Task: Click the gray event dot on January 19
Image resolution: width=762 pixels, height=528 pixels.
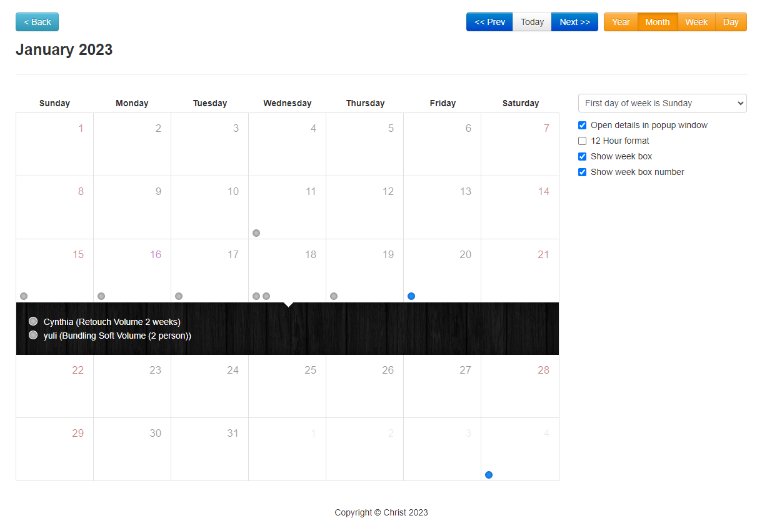Action: 334,296
